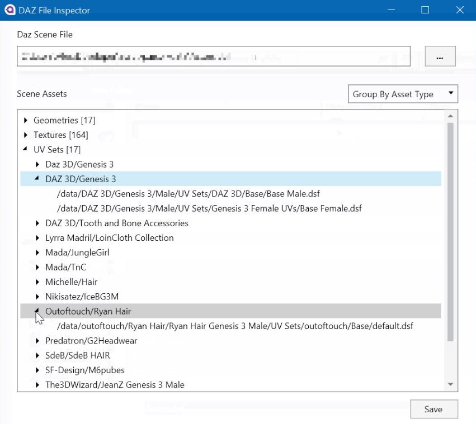Click the DAZ File Inspector app icon
The width and height of the screenshot is (476, 424).
10,10
